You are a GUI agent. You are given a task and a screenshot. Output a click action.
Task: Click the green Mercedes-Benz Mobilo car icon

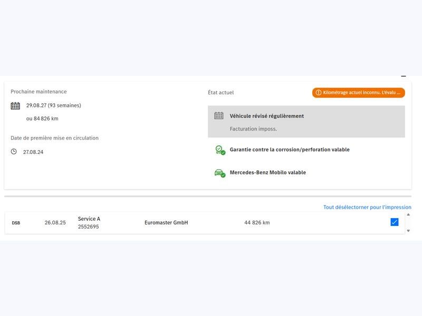(220, 173)
